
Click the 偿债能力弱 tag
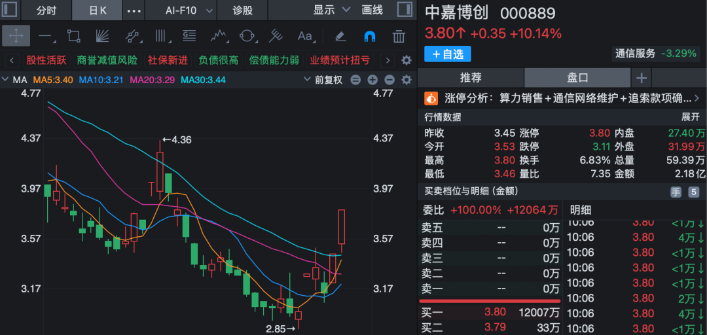(274, 60)
